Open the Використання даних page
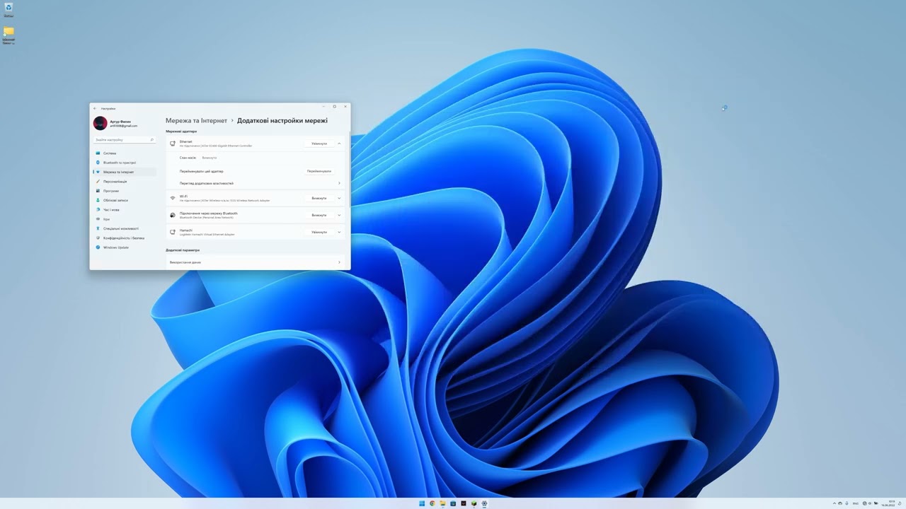906x509 pixels. pos(257,262)
